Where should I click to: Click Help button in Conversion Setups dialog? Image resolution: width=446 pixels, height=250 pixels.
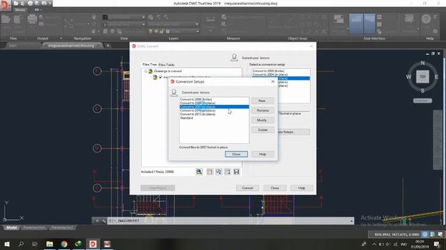click(263, 154)
